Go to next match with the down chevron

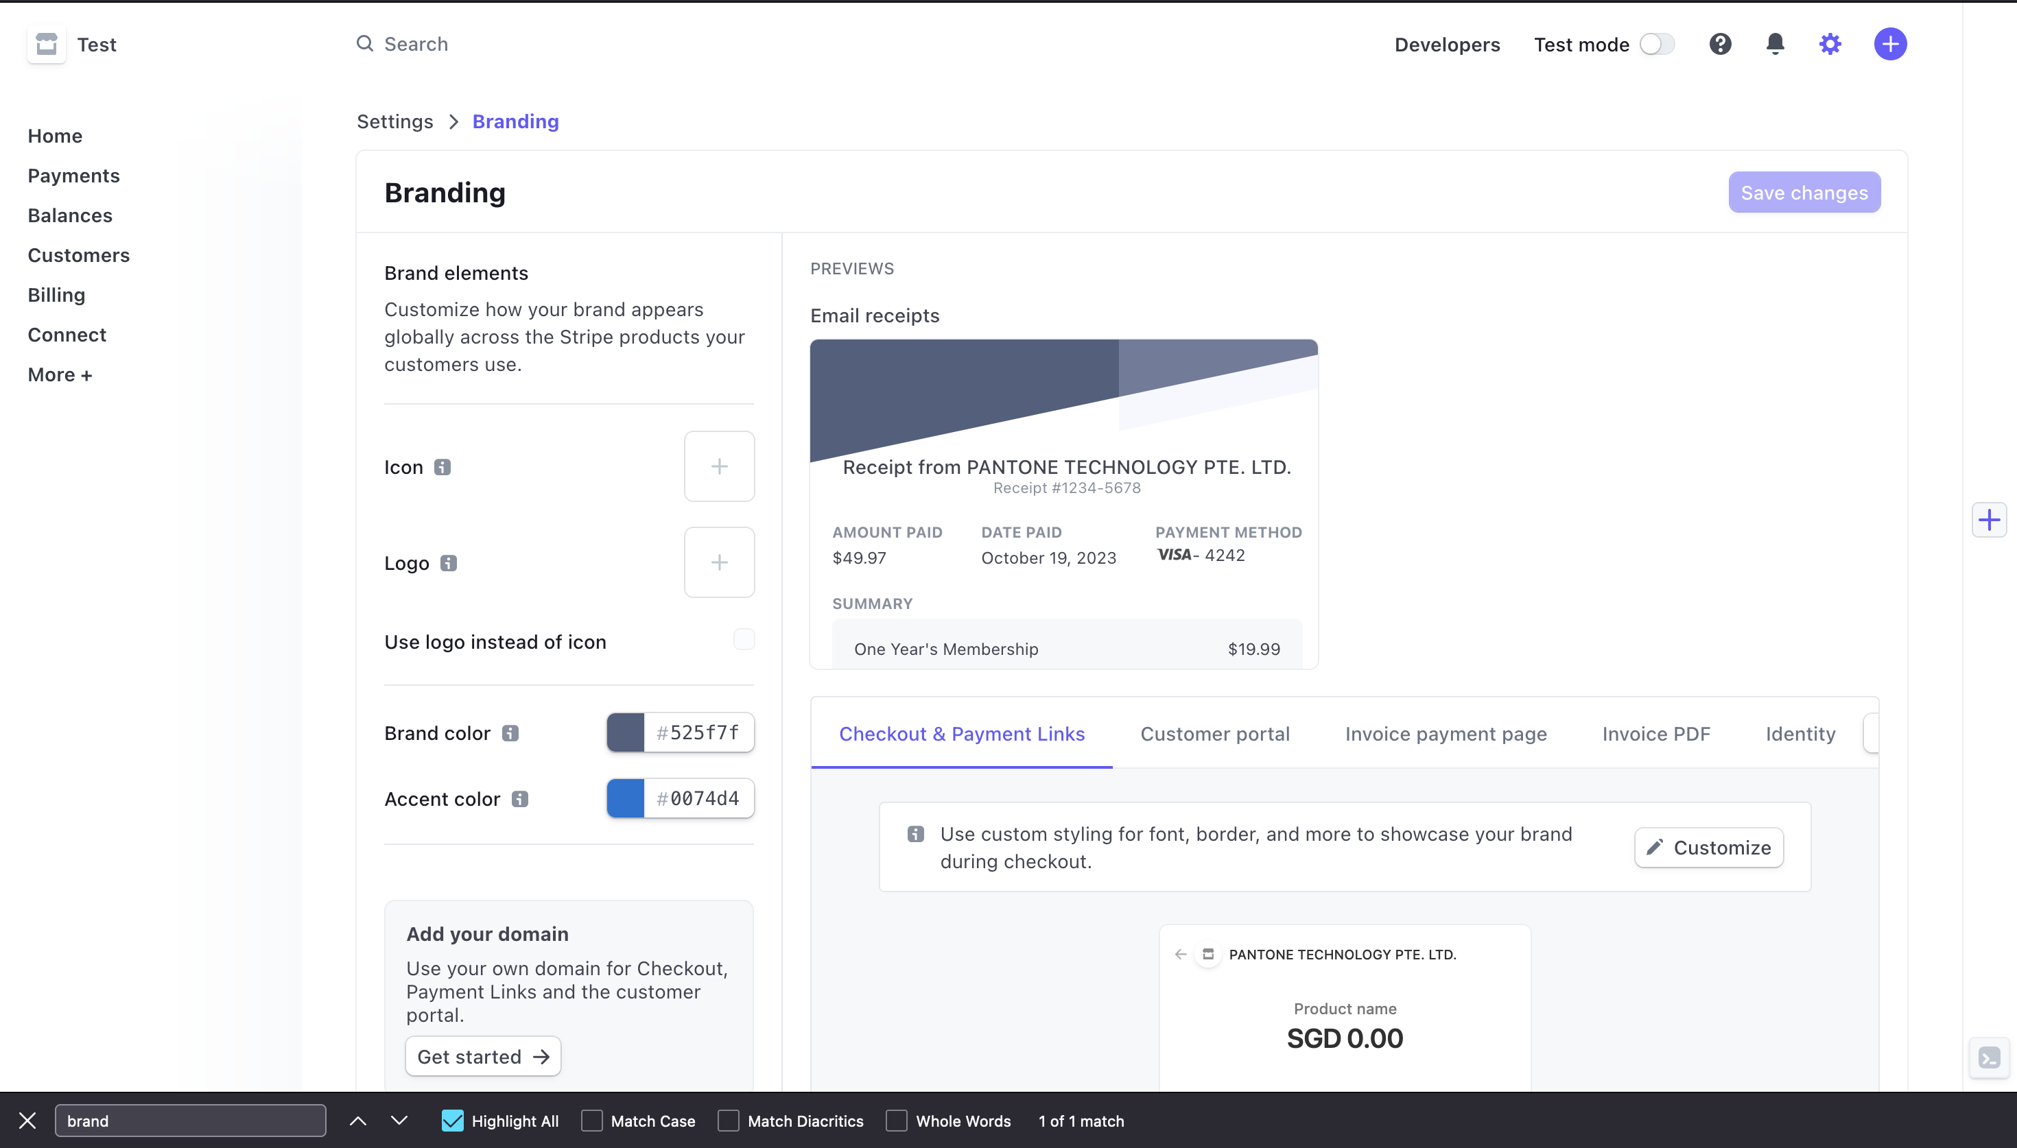pos(400,1121)
